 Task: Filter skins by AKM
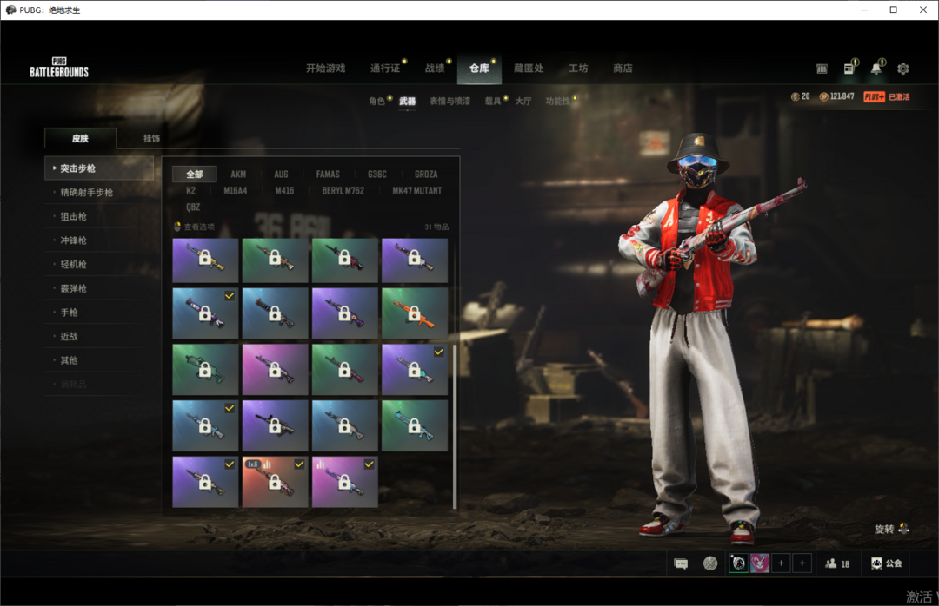[x=238, y=175]
